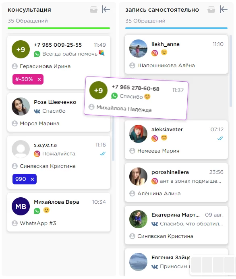Click the blue progress bar under запись самостоятельно
Viewport: 236px width, 279px height.
[x=176, y=28]
